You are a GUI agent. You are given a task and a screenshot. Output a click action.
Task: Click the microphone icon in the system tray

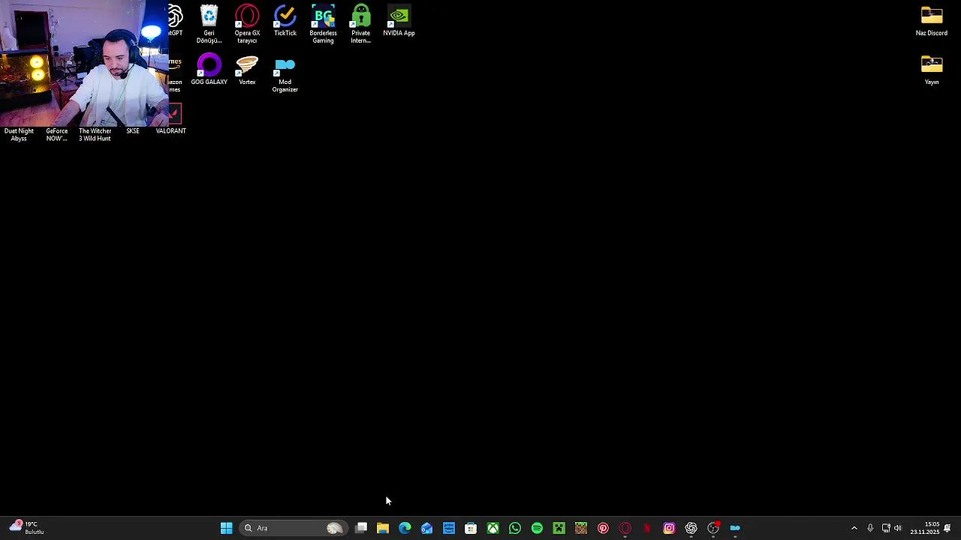870,528
